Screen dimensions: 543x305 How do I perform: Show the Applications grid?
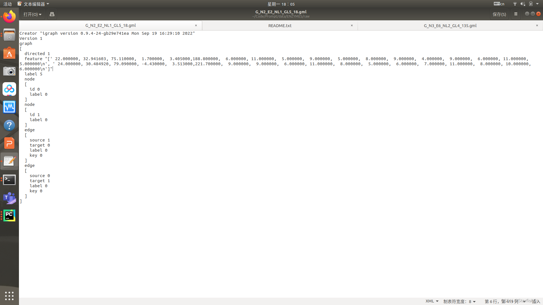pos(9,296)
